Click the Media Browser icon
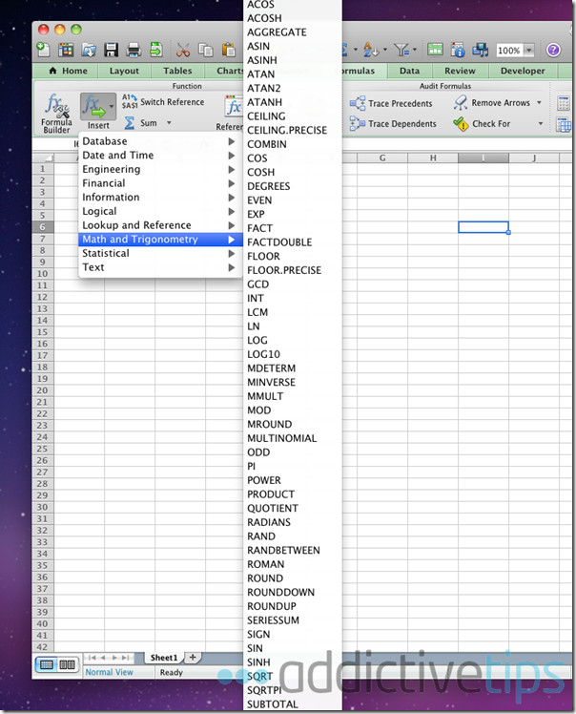The width and height of the screenshot is (576, 714). click(480, 50)
